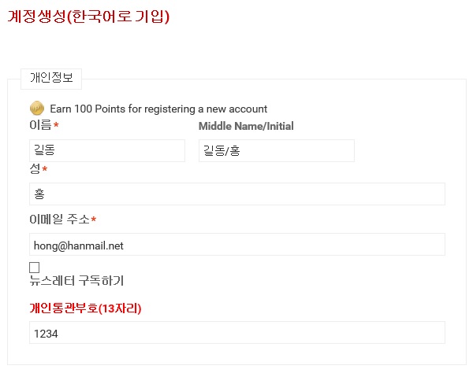This screenshot has height=373, width=473.
Task: Click the (한국어로 가입) part of the heading
Action: (x=118, y=17)
